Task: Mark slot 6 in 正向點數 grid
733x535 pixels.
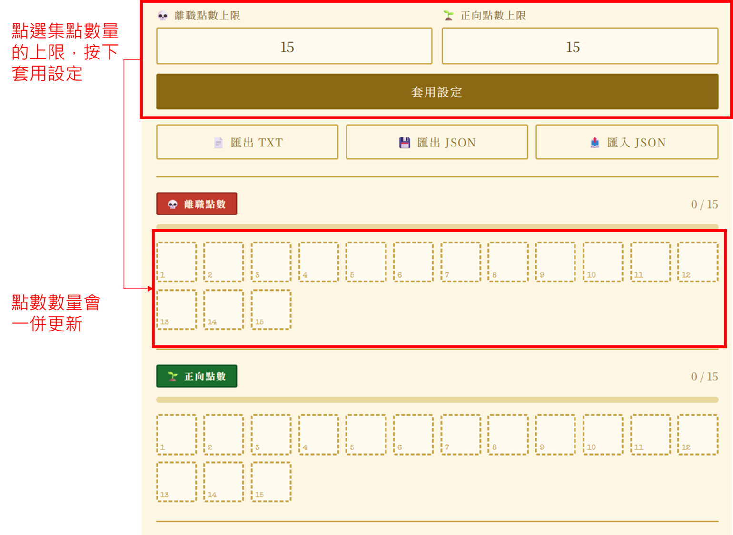Action: pyautogui.click(x=413, y=435)
